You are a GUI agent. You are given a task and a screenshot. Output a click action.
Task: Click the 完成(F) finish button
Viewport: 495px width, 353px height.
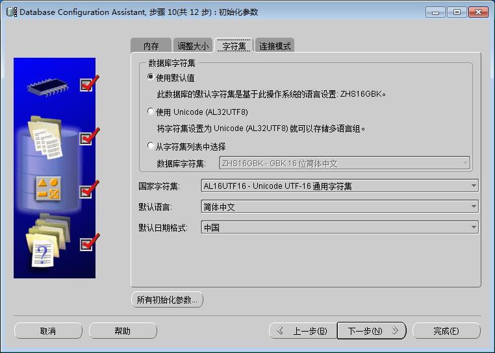446,331
